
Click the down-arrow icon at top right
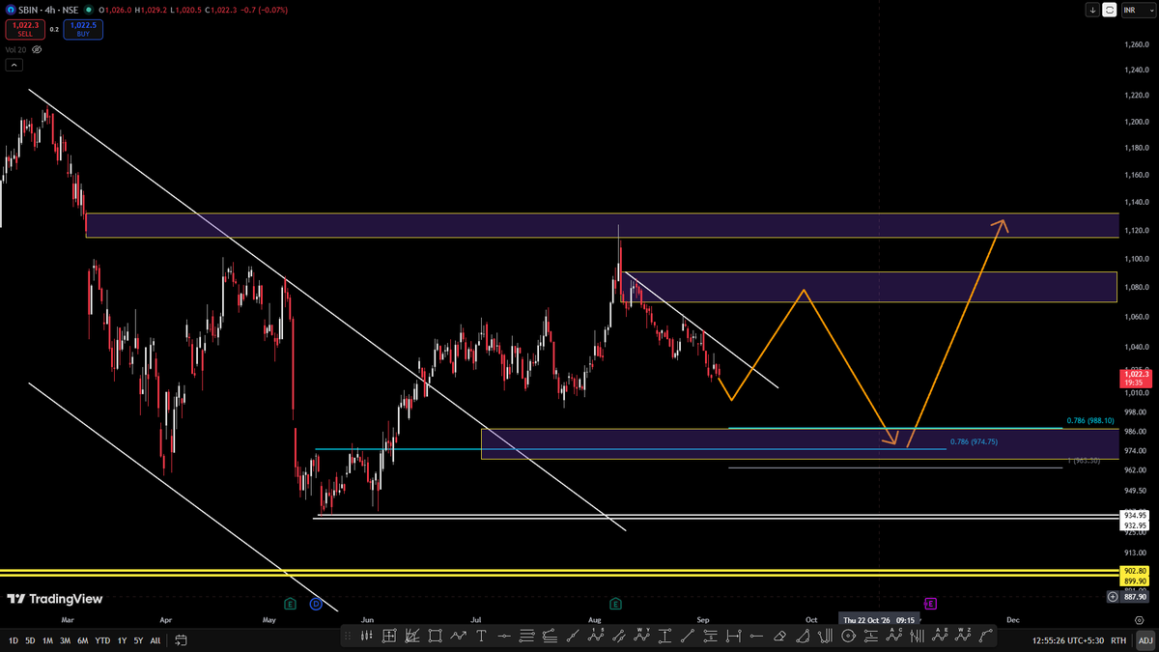(x=1092, y=10)
